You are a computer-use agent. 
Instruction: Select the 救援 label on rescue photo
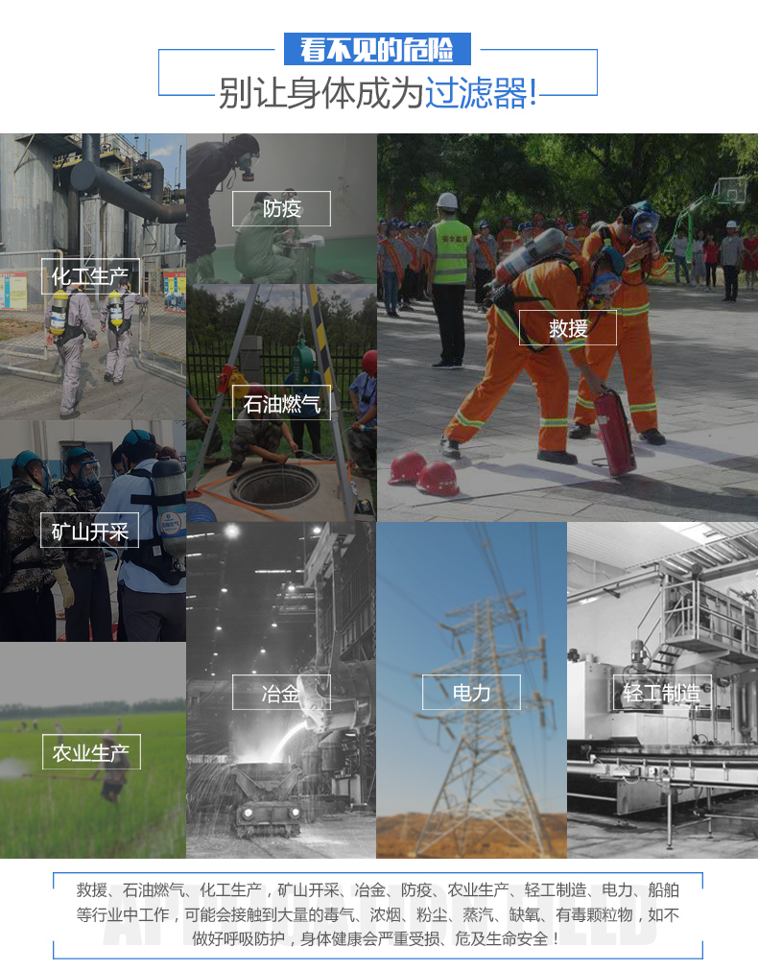click(x=568, y=328)
